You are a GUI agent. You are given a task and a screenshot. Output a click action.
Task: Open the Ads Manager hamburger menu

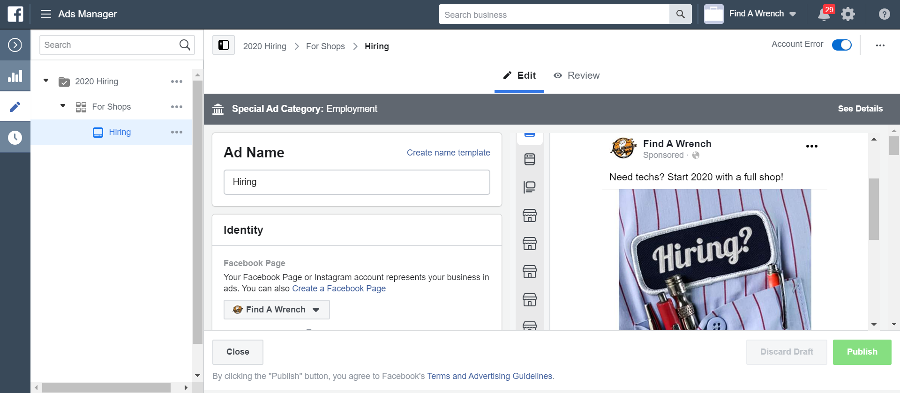45,14
